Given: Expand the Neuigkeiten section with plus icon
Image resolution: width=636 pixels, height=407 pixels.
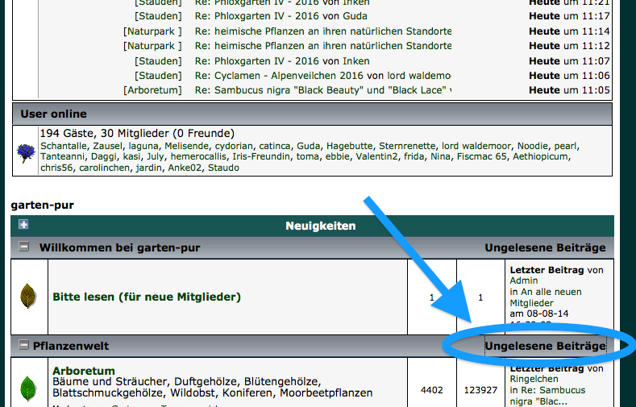Looking at the screenshot, I should pyautogui.click(x=23, y=226).
